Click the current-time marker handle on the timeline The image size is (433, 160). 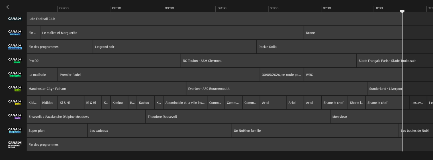pos(402,11)
